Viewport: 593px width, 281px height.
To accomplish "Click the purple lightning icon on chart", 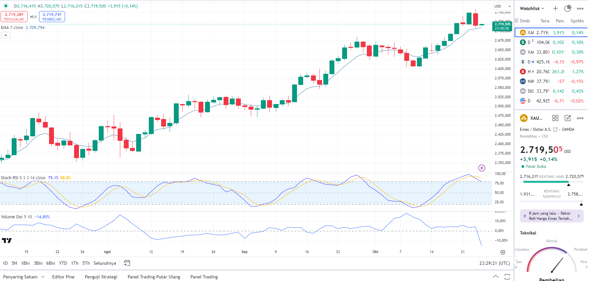I will (x=482, y=168).
